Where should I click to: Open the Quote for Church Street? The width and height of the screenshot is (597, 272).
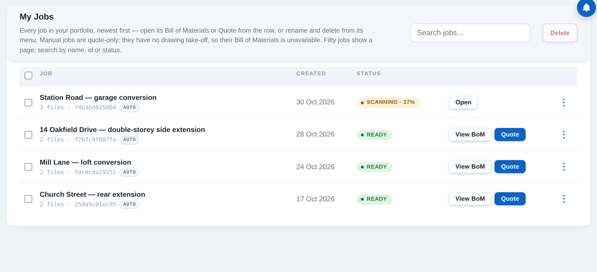click(510, 199)
